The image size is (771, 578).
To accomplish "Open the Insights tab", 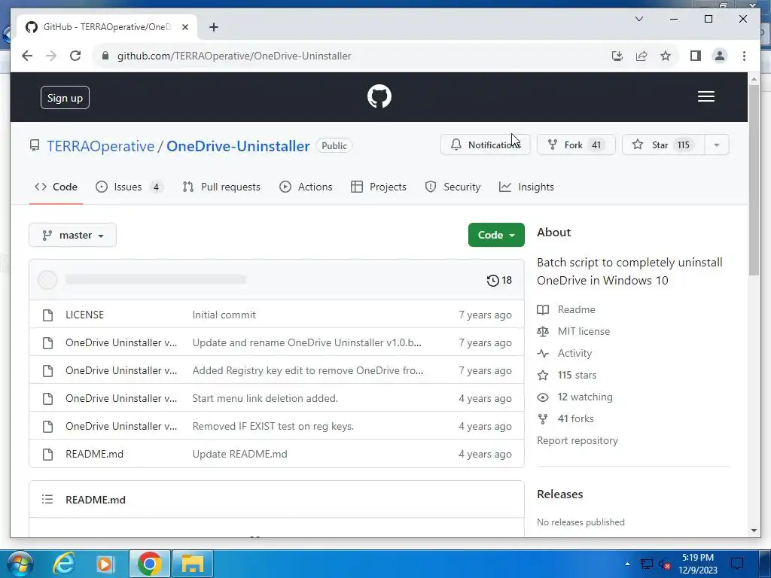I will [x=526, y=187].
